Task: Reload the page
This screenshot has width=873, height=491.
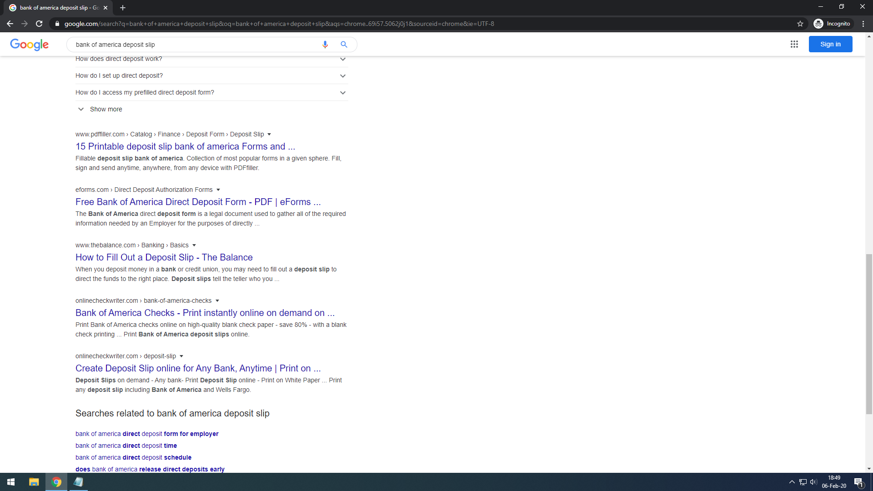Action: coord(39,24)
